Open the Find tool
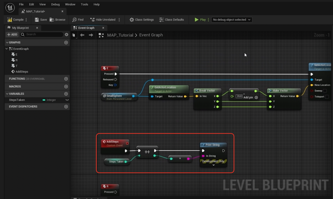 (x=78, y=20)
